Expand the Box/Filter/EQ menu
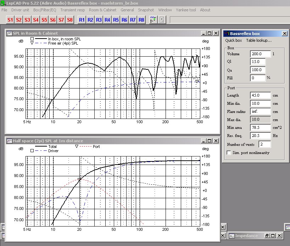 (45, 10)
